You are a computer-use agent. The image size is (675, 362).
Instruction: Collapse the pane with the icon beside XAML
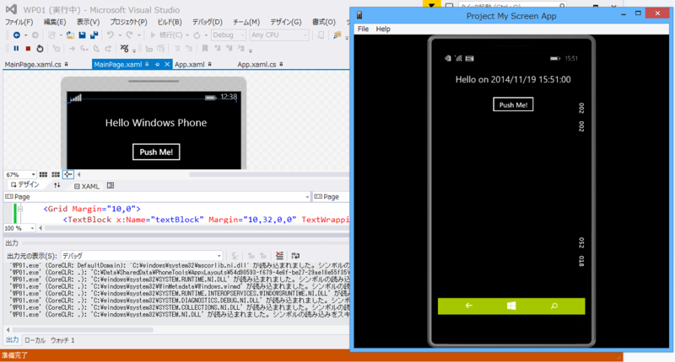(x=111, y=185)
